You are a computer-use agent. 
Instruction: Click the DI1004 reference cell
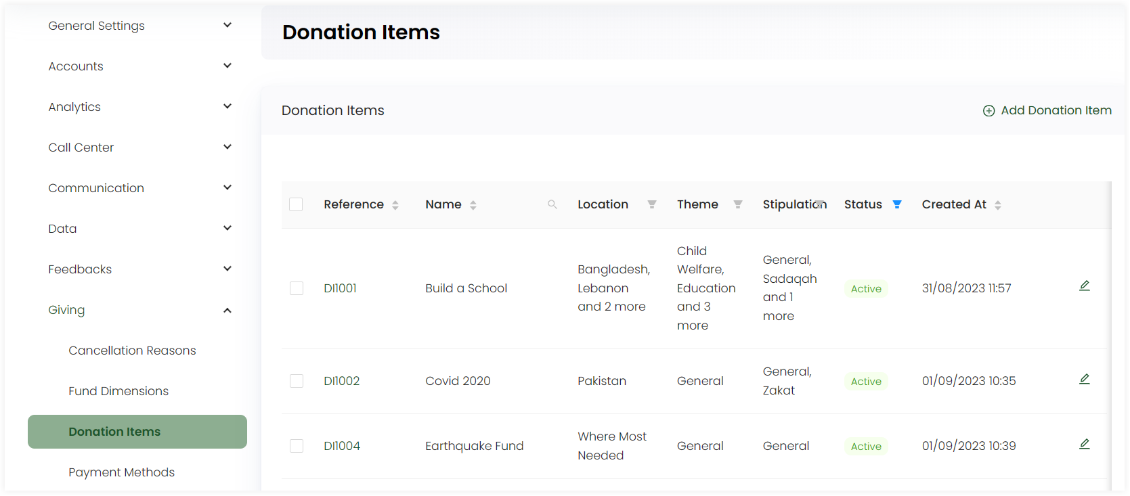tap(342, 446)
